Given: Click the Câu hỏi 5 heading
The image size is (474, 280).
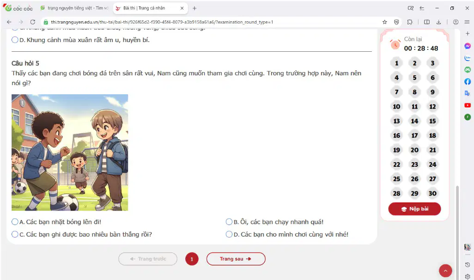Looking at the screenshot, I should [x=25, y=63].
